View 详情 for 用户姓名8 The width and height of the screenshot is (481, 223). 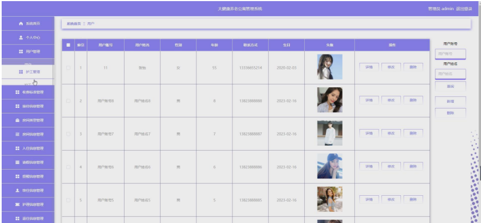click(369, 100)
